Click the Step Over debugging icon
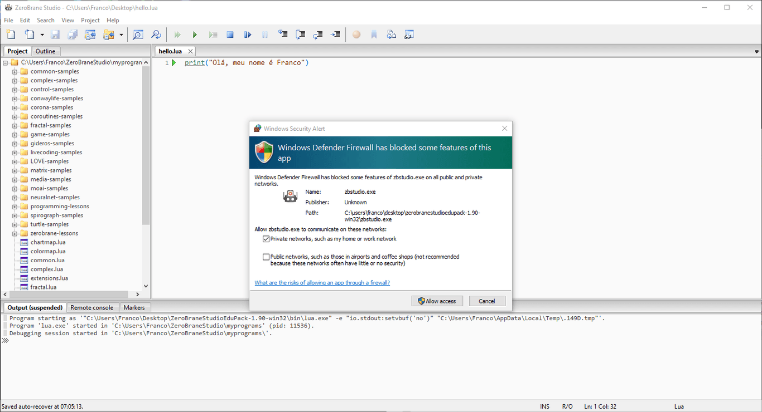 click(300, 34)
